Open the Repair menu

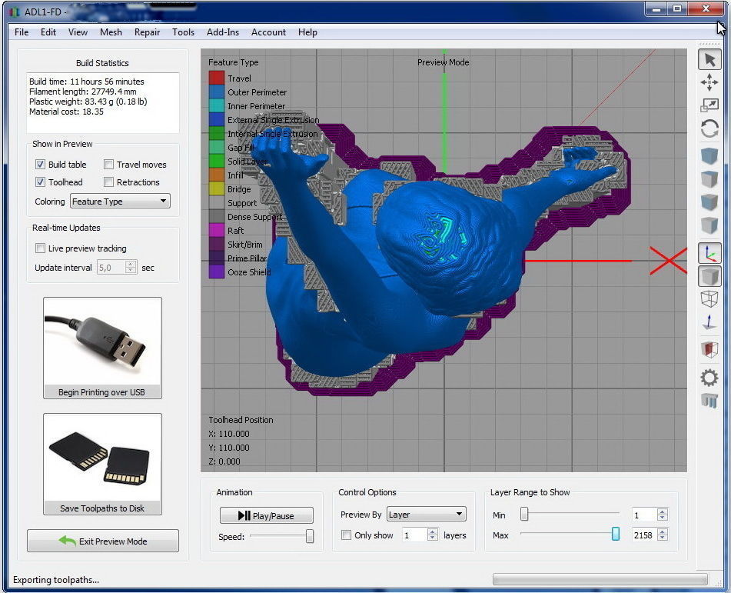point(147,32)
